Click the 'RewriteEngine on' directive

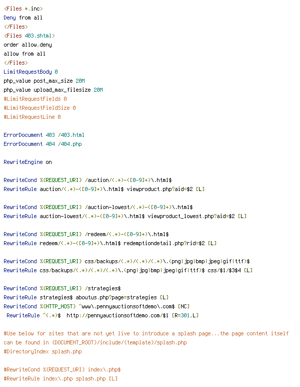27,162
